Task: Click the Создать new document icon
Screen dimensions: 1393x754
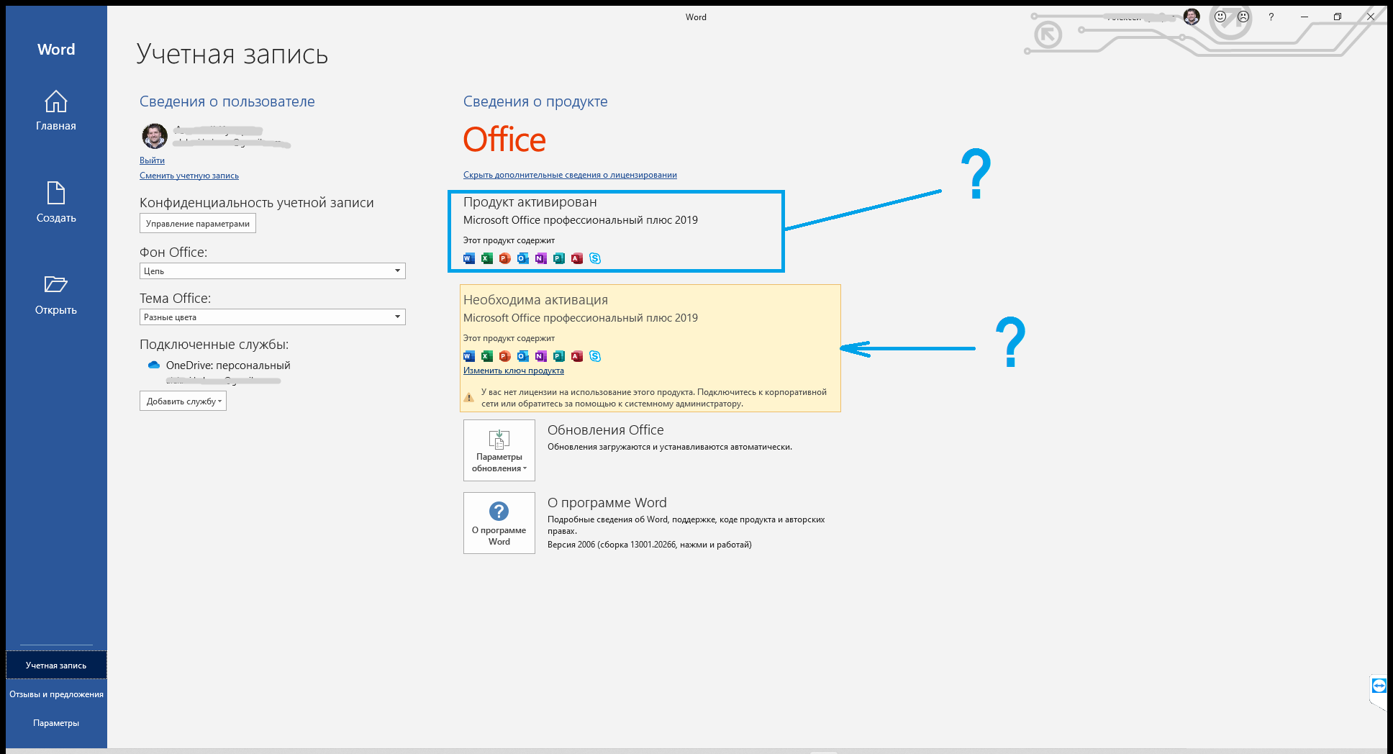Action: click(55, 193)
